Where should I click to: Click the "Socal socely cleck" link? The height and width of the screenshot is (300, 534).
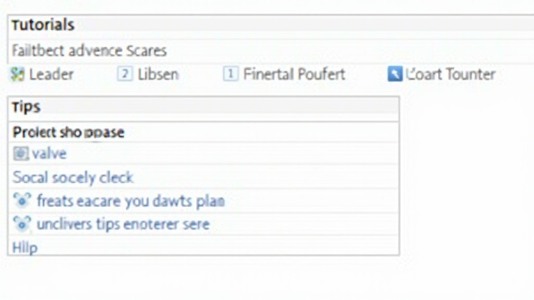(x=72, y=177)
